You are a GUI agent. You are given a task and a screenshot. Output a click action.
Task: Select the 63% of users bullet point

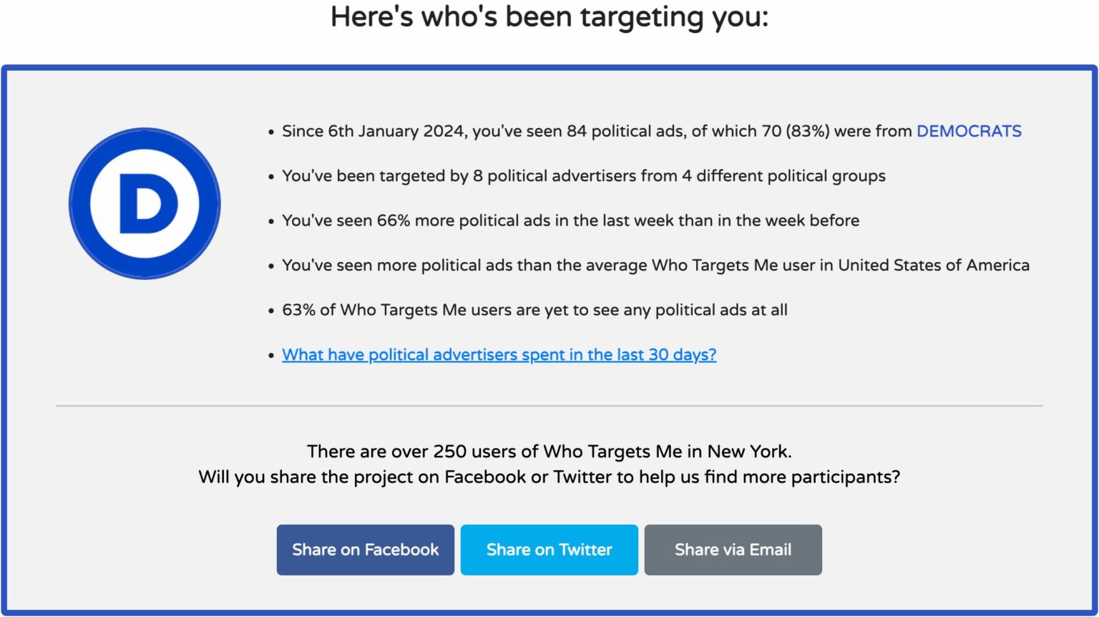point(534,309)
